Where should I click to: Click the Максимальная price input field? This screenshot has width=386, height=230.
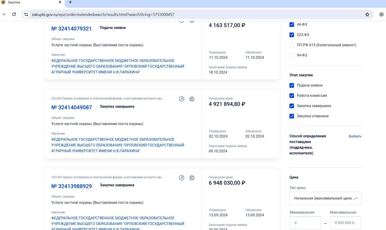[x=345, y=223]
